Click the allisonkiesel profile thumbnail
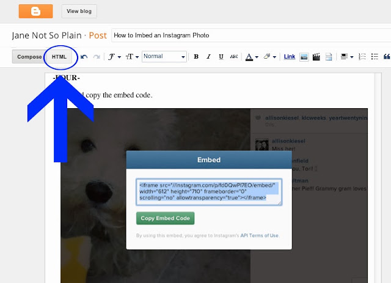The height and width of the screenshot is (283, 391). 262,144
